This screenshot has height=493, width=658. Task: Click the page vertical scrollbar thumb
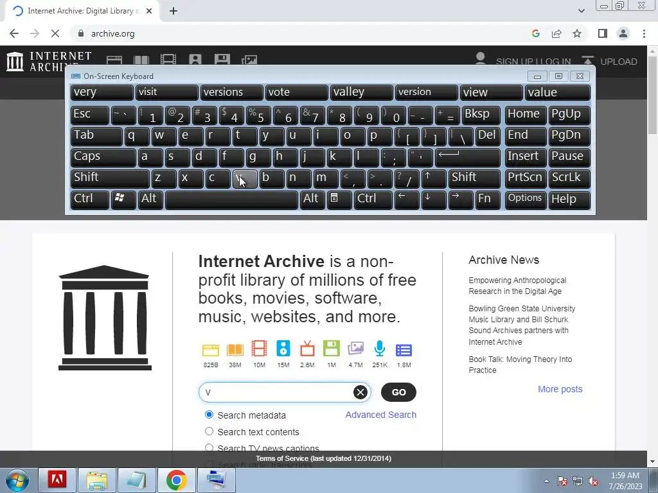point(653,94)
